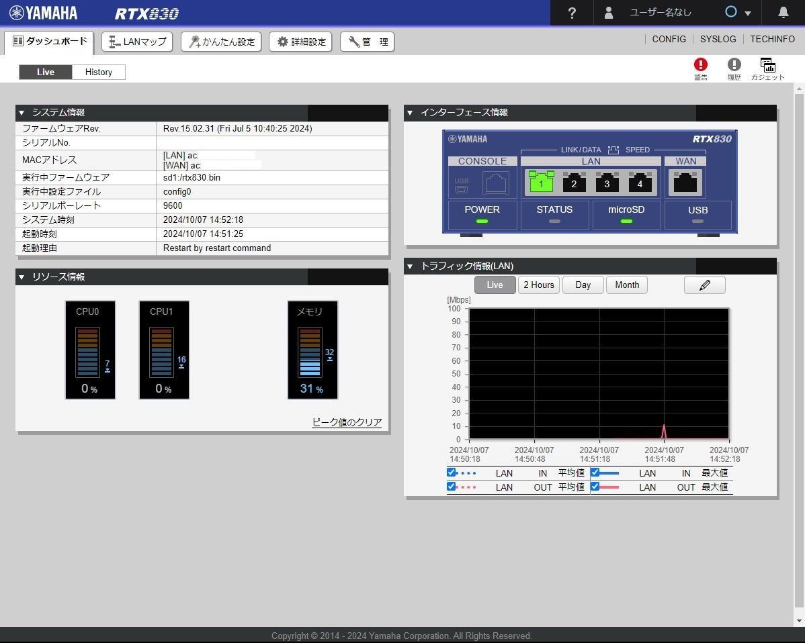Viewport: 805px width, 643px height.
Task: Open the help question mark icon
Action: pyautogui.click(x=572, y=13)
